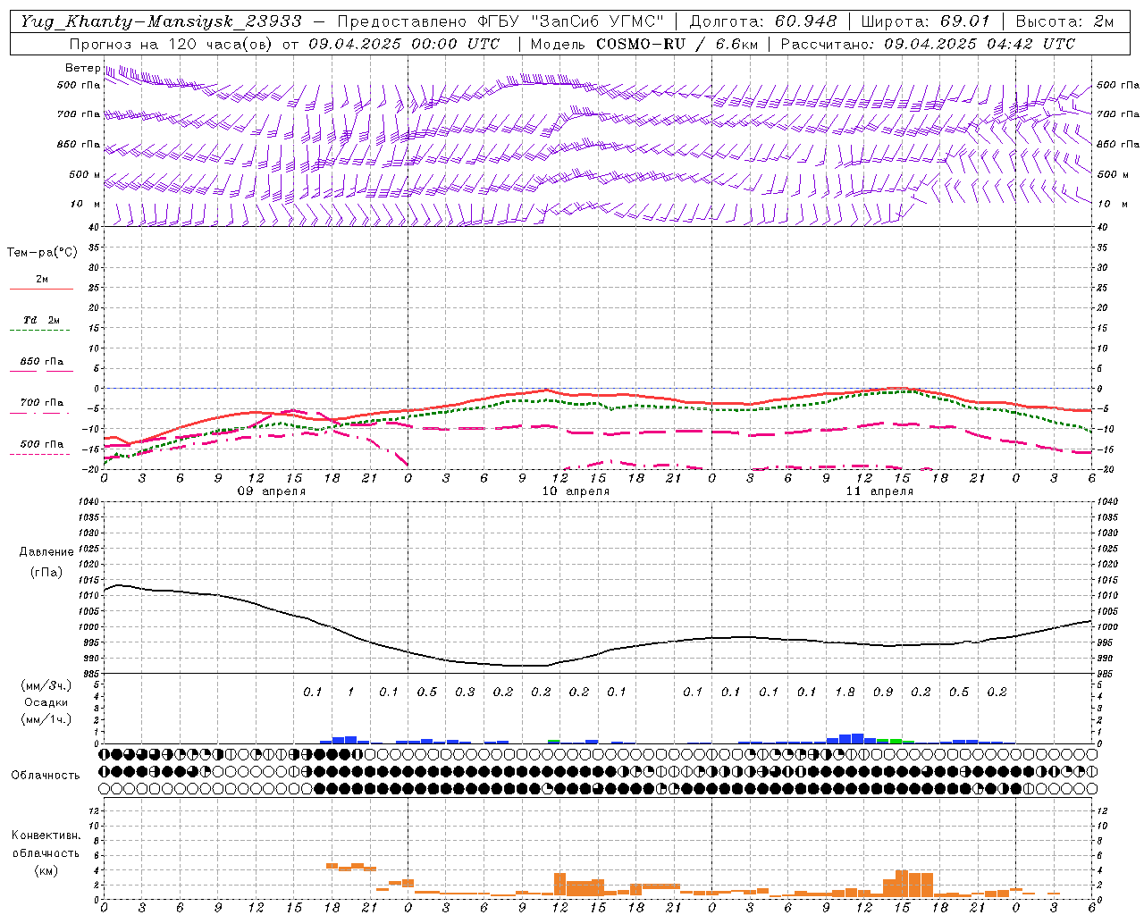Click the 700 гПа entry in temperature legend

pyautogui.click(x=41, y=403)
